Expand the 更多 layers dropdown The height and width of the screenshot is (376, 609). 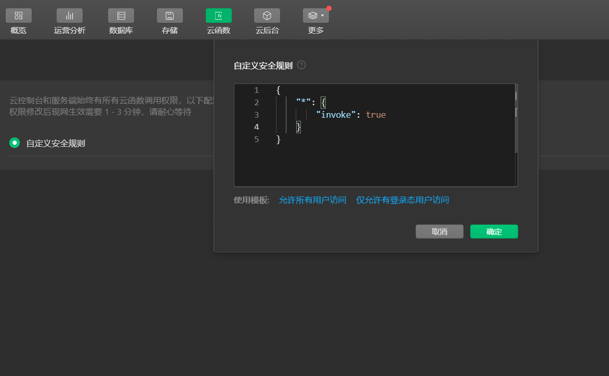tap(316, 16)
